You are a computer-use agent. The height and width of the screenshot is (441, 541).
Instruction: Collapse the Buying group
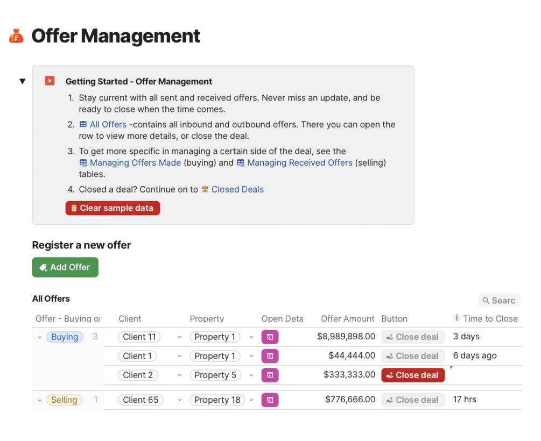[39, 337]
